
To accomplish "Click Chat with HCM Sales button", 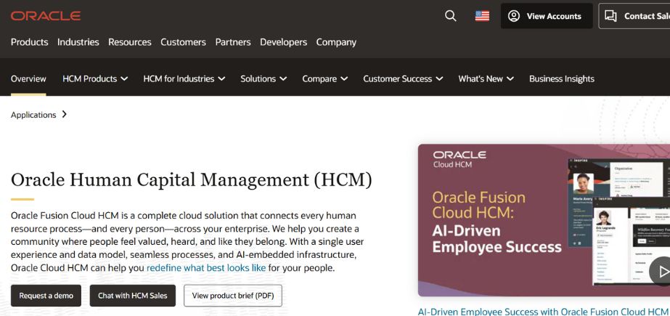I will pos(132,296).
